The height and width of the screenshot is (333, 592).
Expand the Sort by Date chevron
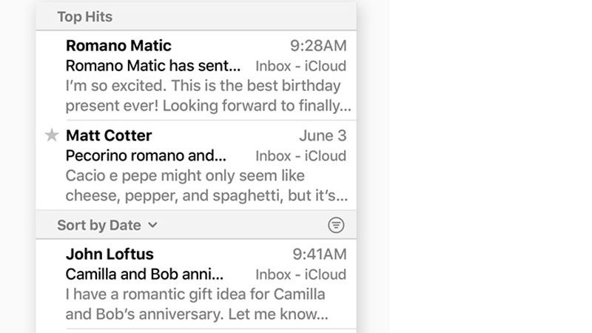click(x=152, y=225)
